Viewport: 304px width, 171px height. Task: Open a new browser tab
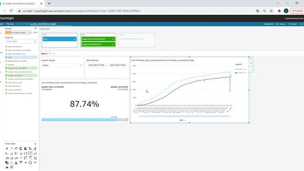pos(49,3)
